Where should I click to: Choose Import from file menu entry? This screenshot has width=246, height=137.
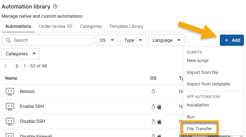coord(203,73)
